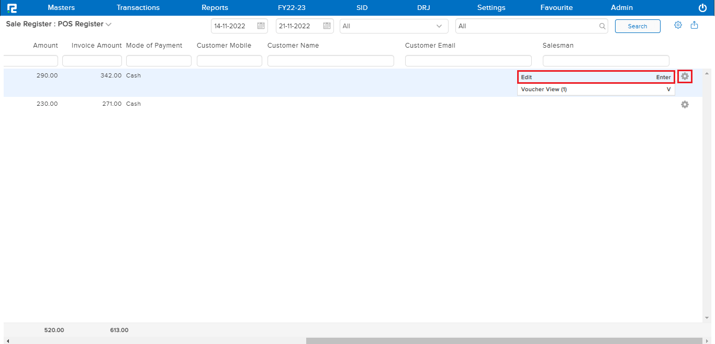715x344 pixels.
Task: Click the magnifier icon in search box
Action: 602,26
